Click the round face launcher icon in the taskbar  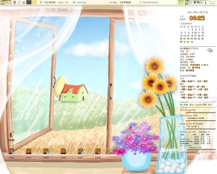24,2
